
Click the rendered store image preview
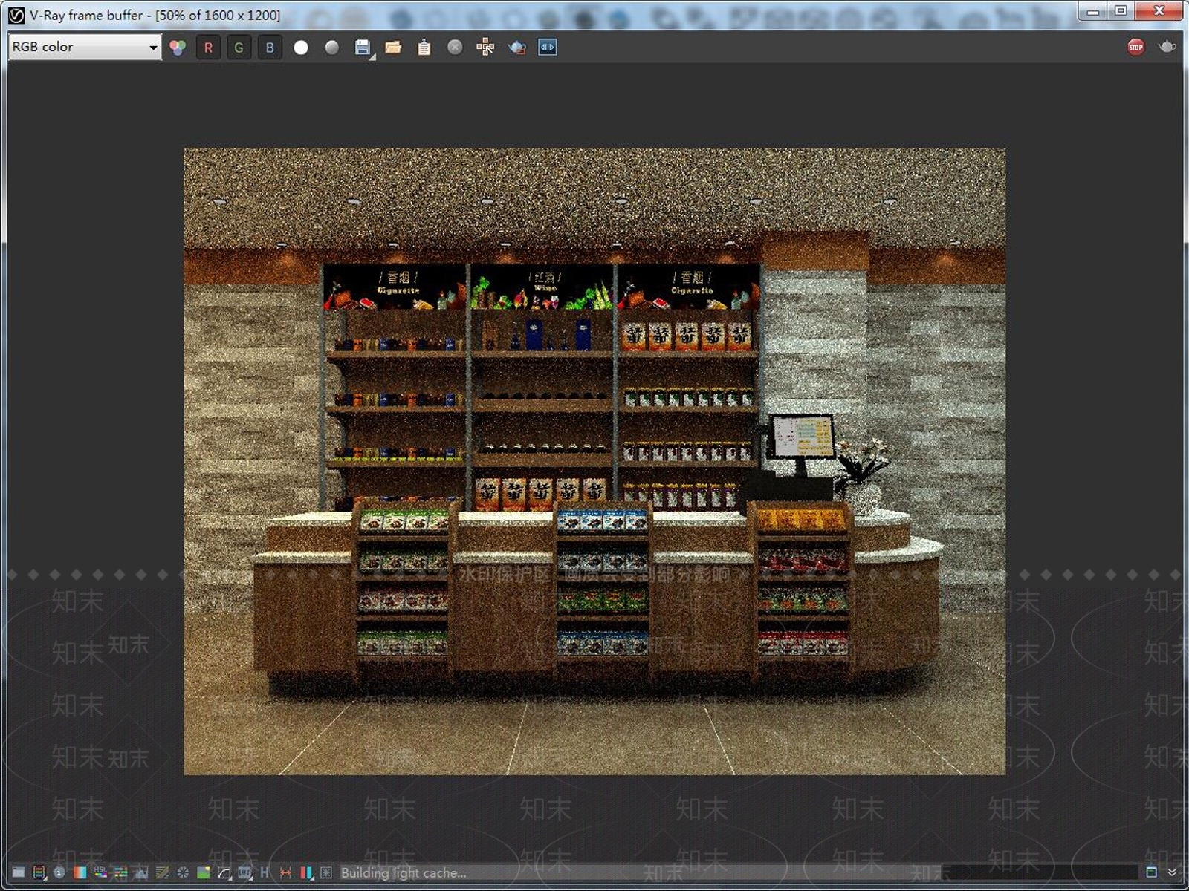pyautogui.click(x=594, y=461)
